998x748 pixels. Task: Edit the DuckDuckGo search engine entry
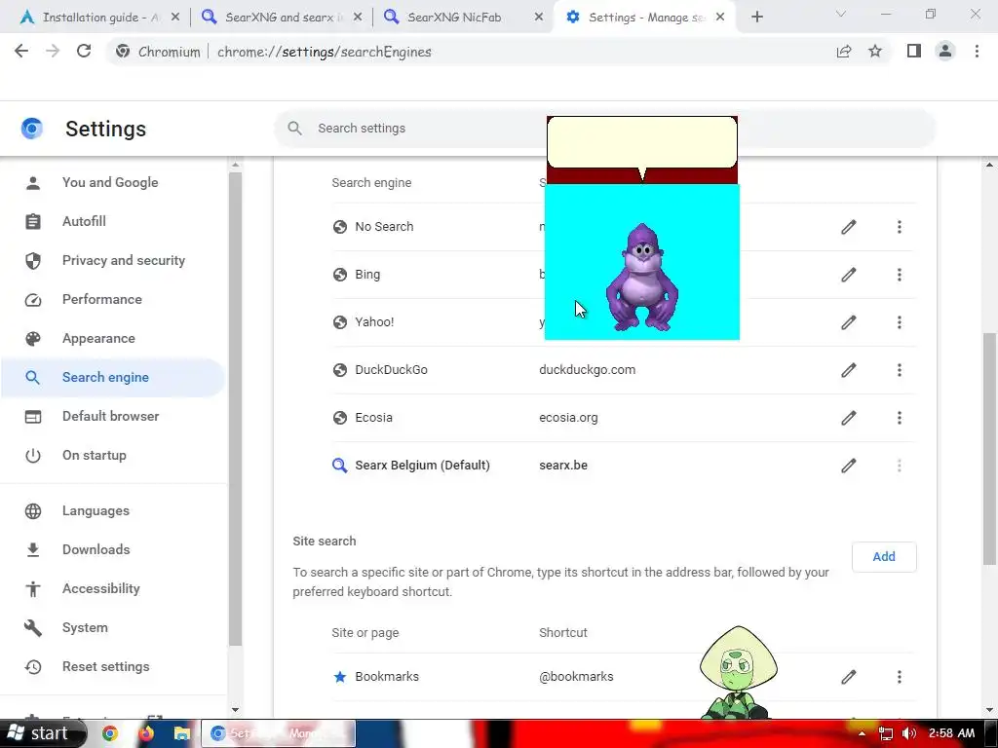[849, 370]
